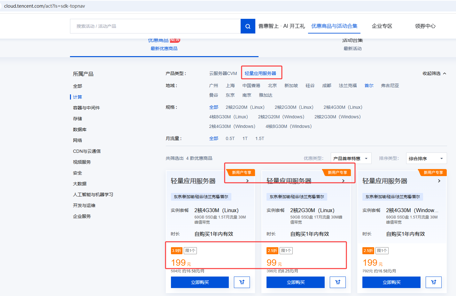Viewport: 456px width, 296px height.
Task: Select 全部 in the 规格 filter row
Action: 213,107
